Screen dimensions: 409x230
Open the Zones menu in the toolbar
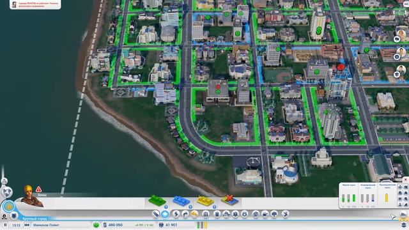[x=165, y=214]
